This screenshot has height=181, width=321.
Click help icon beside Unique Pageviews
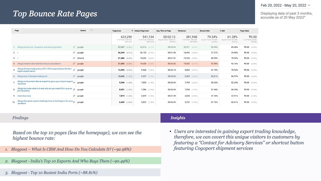(x=151, y=31)
